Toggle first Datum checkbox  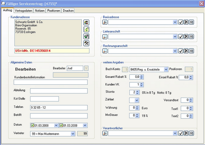pyautogui.click(x=33, y=125)
